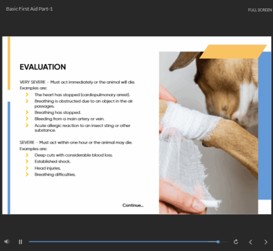The image size is (273, 251).
Task: Pause the slide playback
Action: (20, 242)
